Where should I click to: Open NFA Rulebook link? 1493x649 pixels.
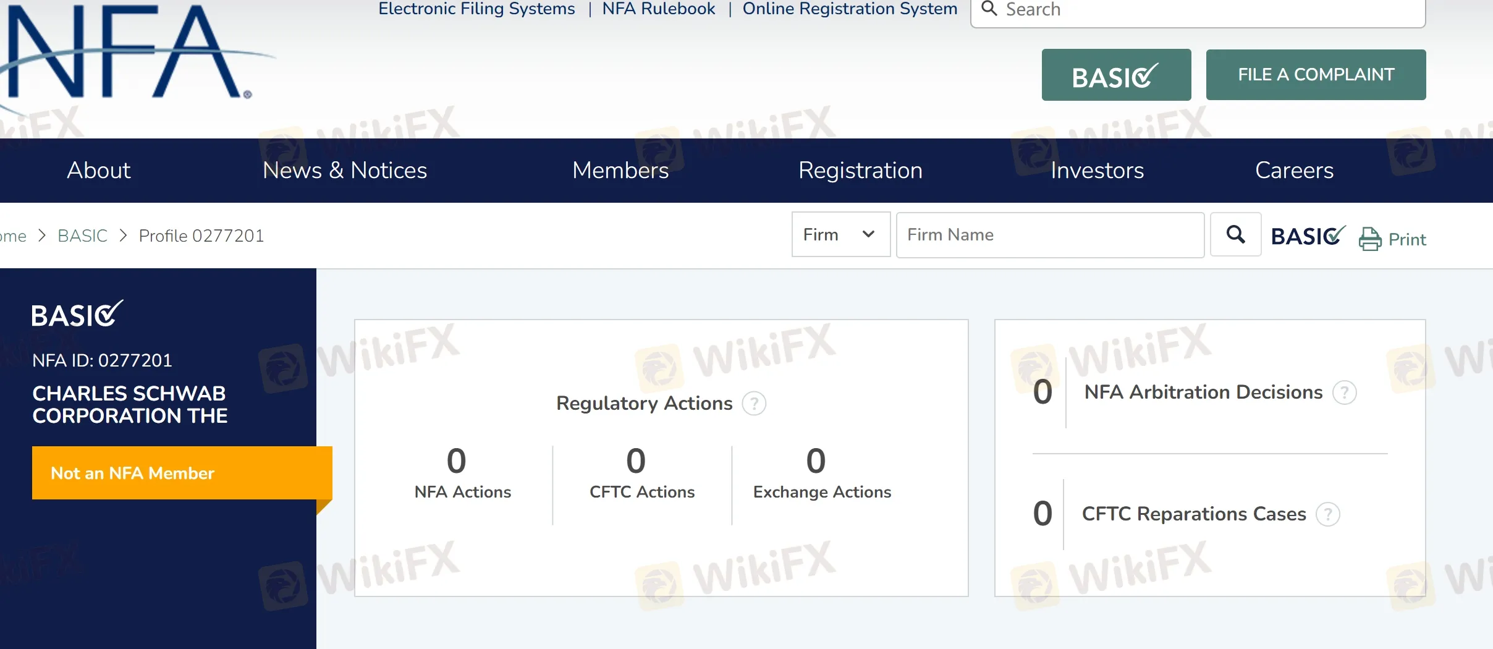coord(659,9)
